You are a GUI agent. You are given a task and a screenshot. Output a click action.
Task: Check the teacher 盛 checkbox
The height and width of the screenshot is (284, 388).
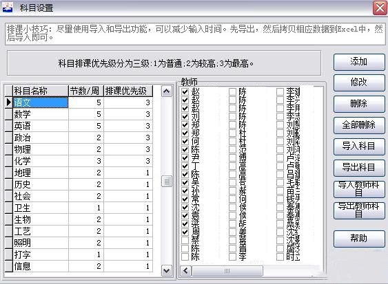[x=280, y=248]
